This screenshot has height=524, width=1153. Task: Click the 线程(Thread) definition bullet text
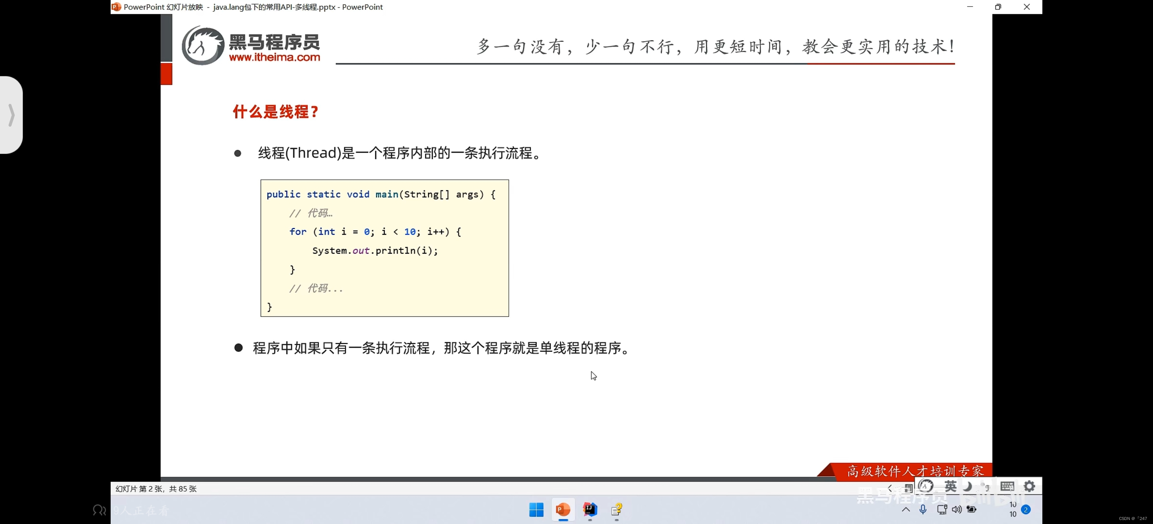[399, 153]
